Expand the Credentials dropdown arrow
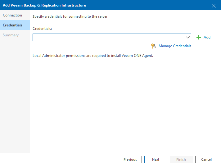The width and height of the screenshot is (221, 166). (187, 37)
